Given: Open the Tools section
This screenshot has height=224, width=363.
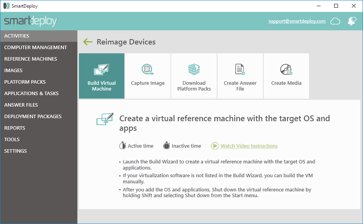Looking at the screenshot, I should click(38, 140).
